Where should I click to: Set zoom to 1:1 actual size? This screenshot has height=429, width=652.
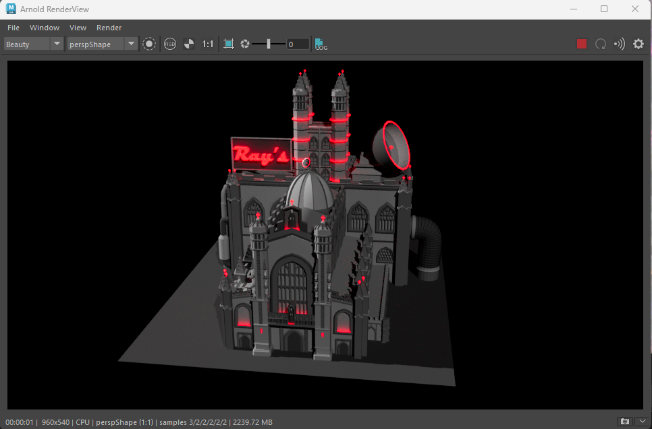207,44
